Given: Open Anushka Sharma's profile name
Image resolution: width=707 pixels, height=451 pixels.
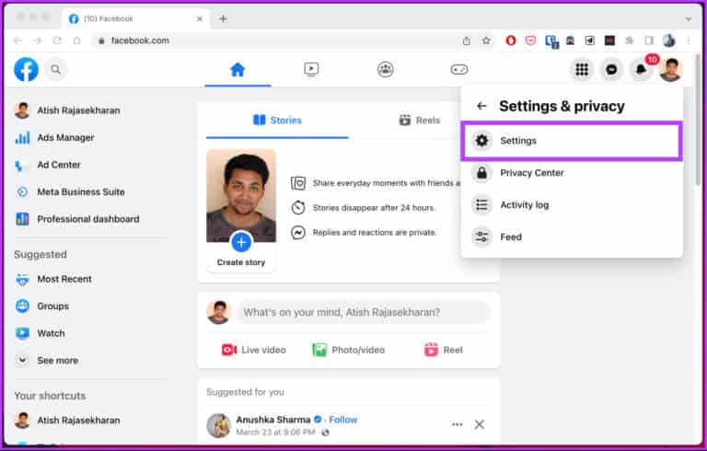Looking at the screenshot, I should pos(273,420).
